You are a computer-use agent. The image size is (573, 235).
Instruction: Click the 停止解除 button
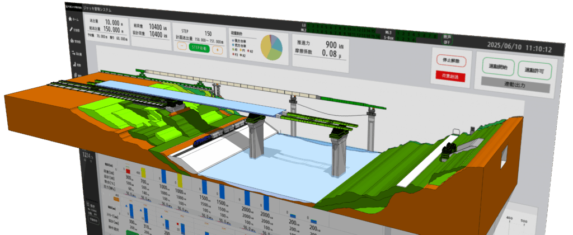[451, 60]
